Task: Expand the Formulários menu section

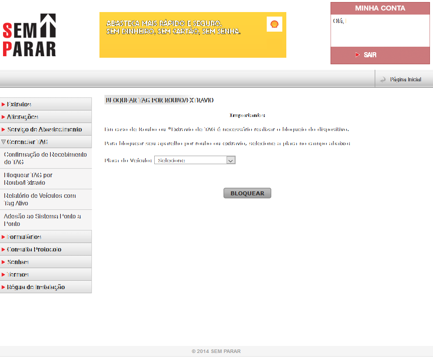Action: (46, 236)
